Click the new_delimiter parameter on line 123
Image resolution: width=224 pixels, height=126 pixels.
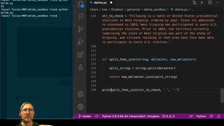(182, 59)
